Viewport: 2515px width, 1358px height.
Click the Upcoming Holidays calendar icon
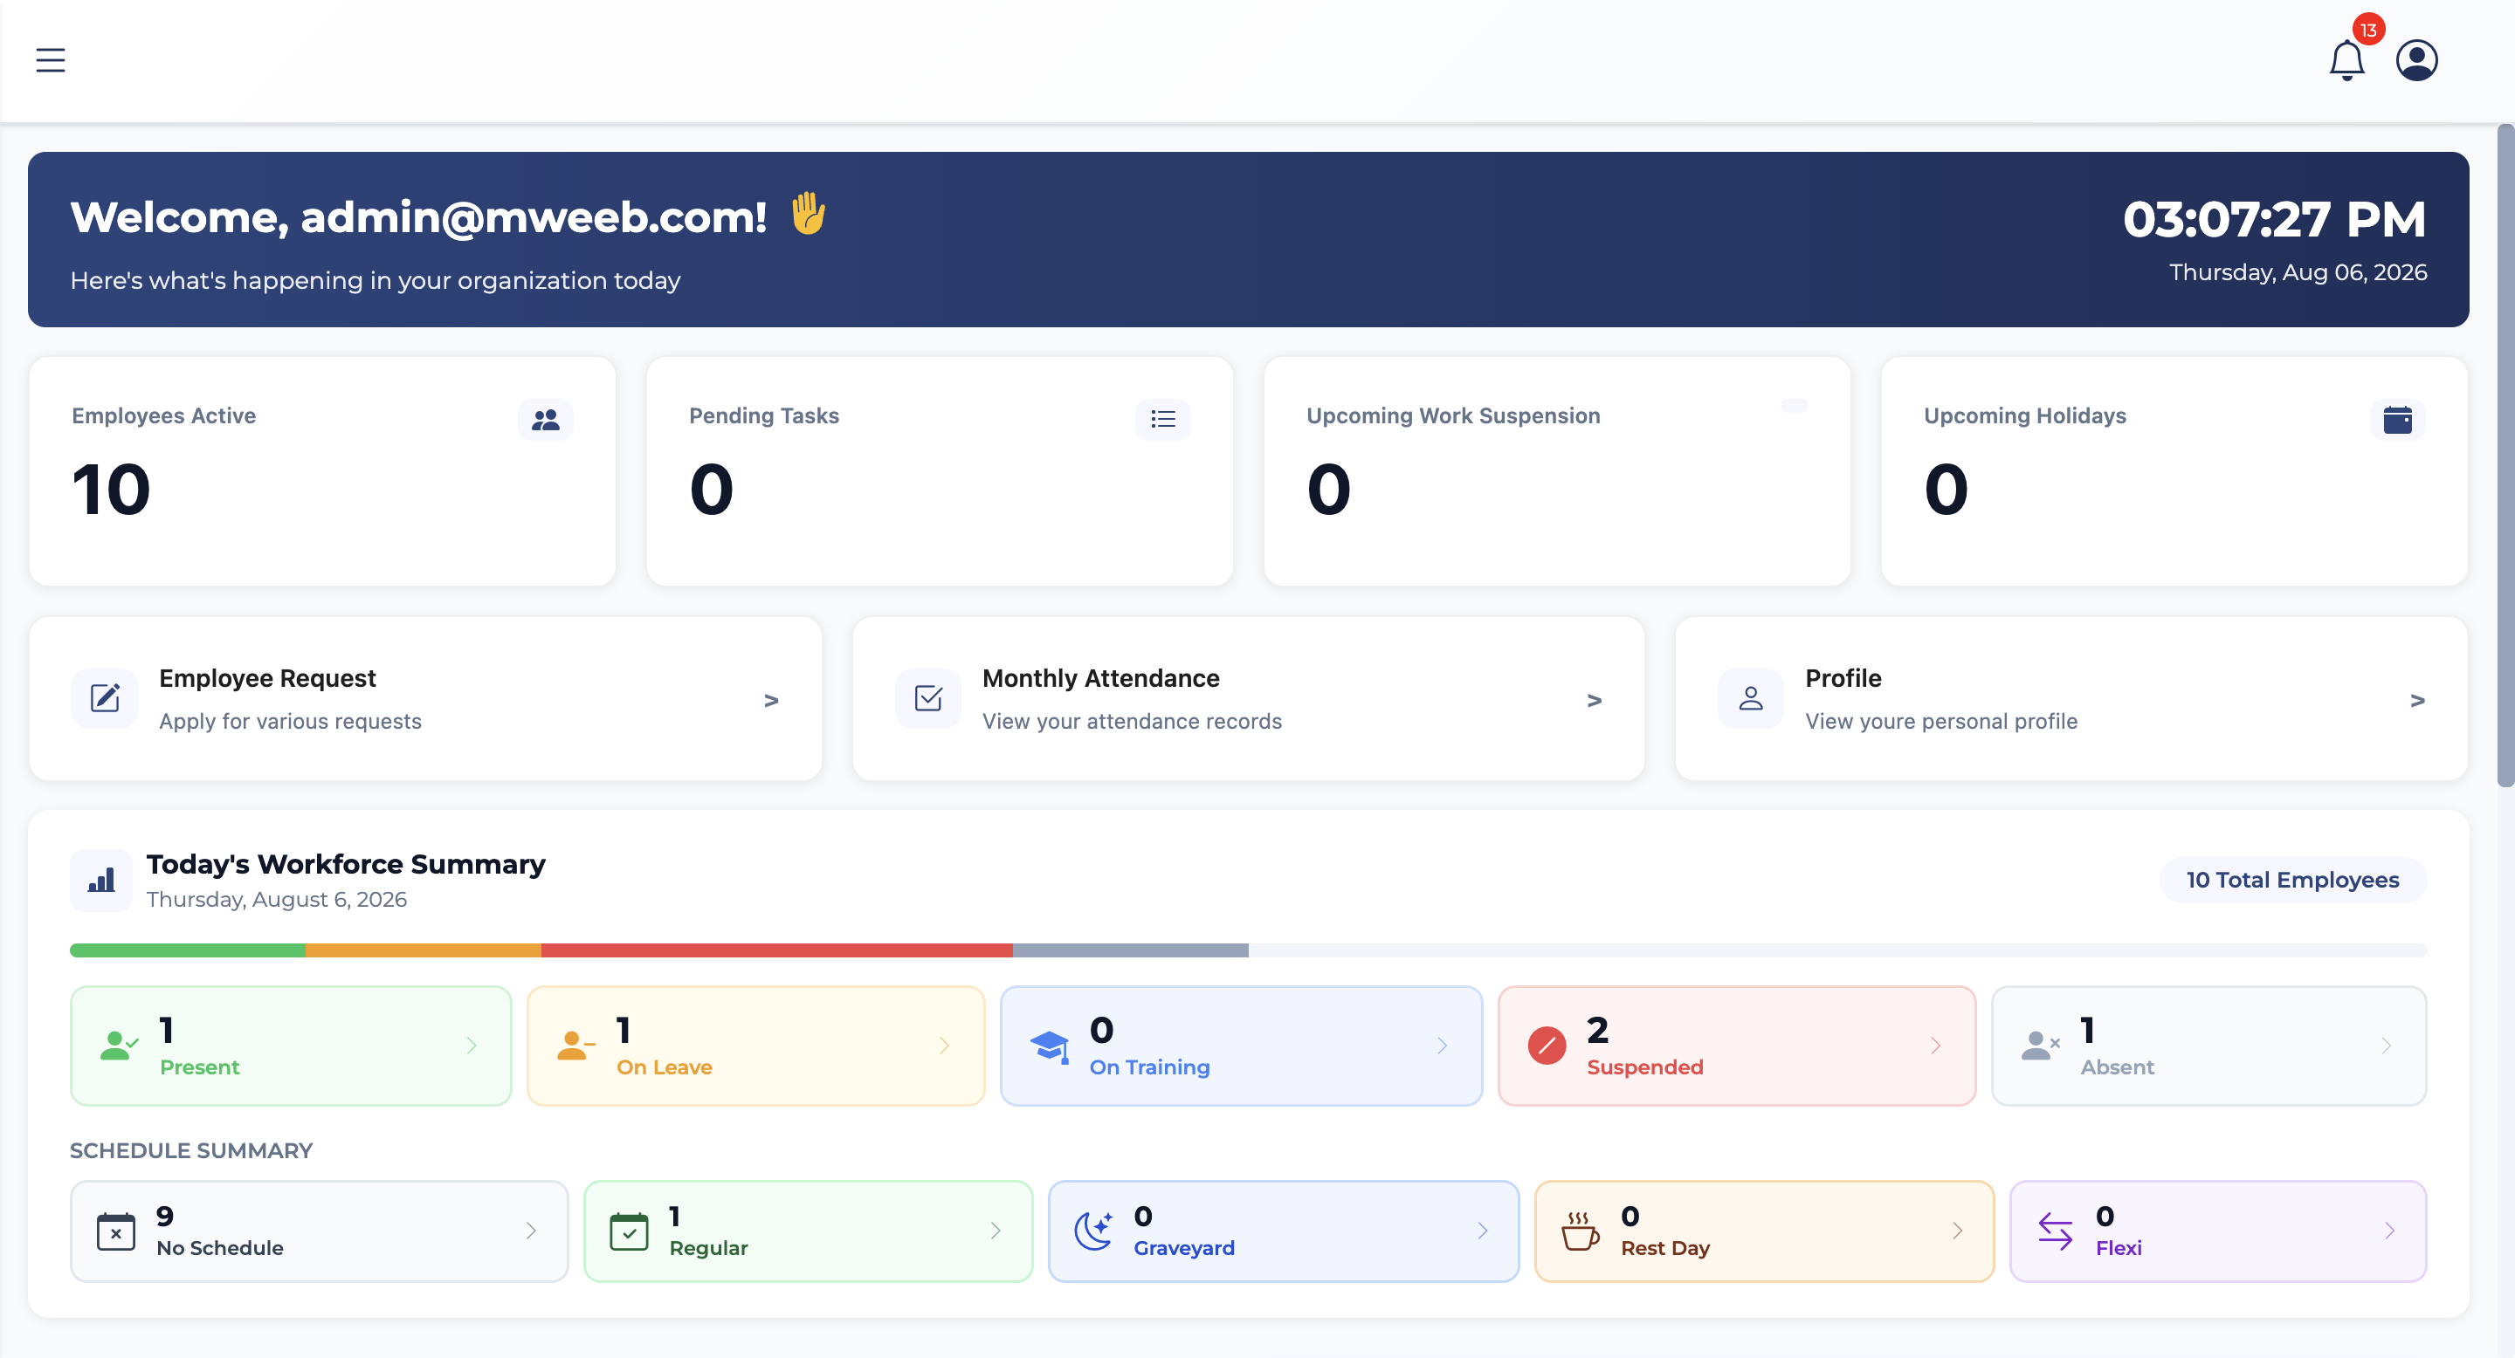(x=2398, y=420)
